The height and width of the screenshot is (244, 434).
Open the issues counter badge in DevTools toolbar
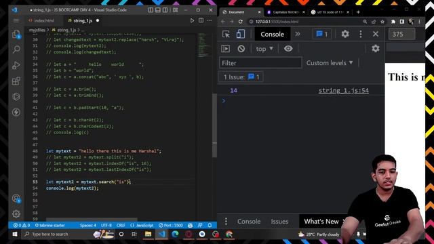[x=322, y=34]
